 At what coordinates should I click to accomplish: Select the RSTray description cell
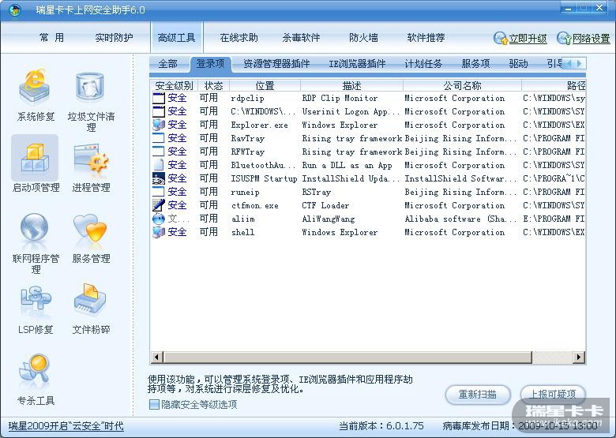point(316,193)
